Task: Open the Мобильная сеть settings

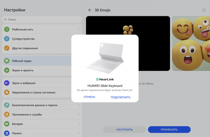Action: pos(42,29)
